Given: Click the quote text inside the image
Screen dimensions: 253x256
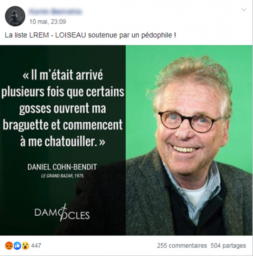Looking at the screenshot, I should pyautogui.click(x=63, y=108).
